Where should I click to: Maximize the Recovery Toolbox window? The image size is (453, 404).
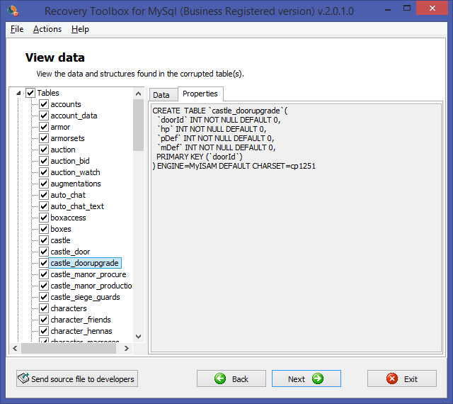point(407,9)
